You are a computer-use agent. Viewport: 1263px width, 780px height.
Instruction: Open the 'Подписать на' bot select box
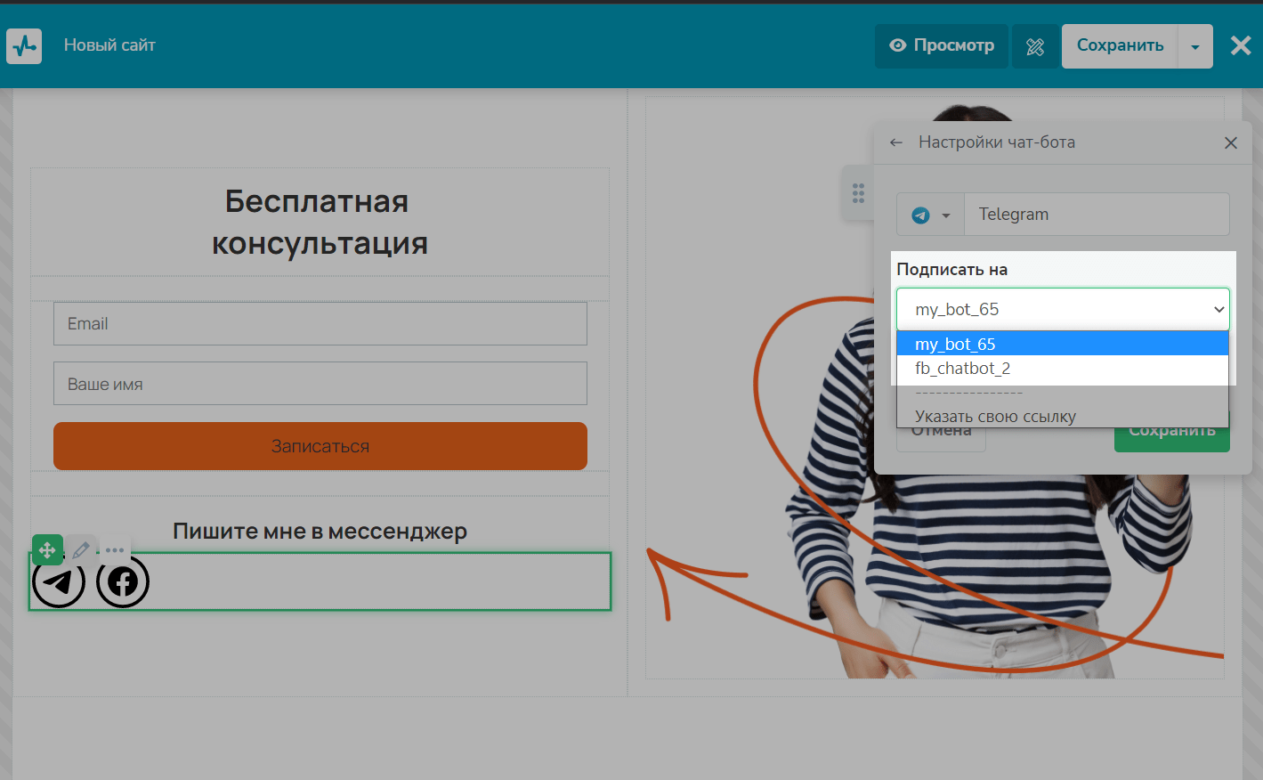[x=1063, y=309]
